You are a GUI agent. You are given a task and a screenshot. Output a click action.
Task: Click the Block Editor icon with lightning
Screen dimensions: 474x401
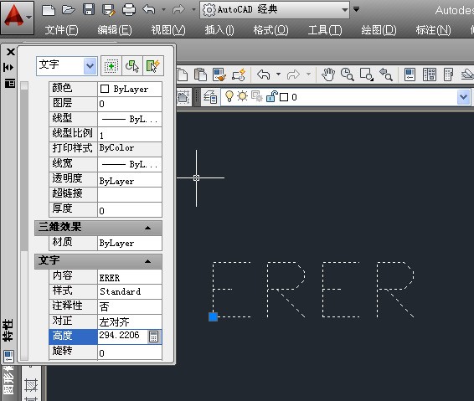pyautogui.click(x=239, y=75)
